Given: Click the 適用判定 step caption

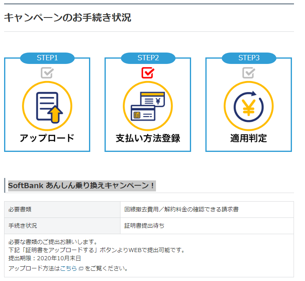Looking at the screenshot, I should (x=249, y=138).
